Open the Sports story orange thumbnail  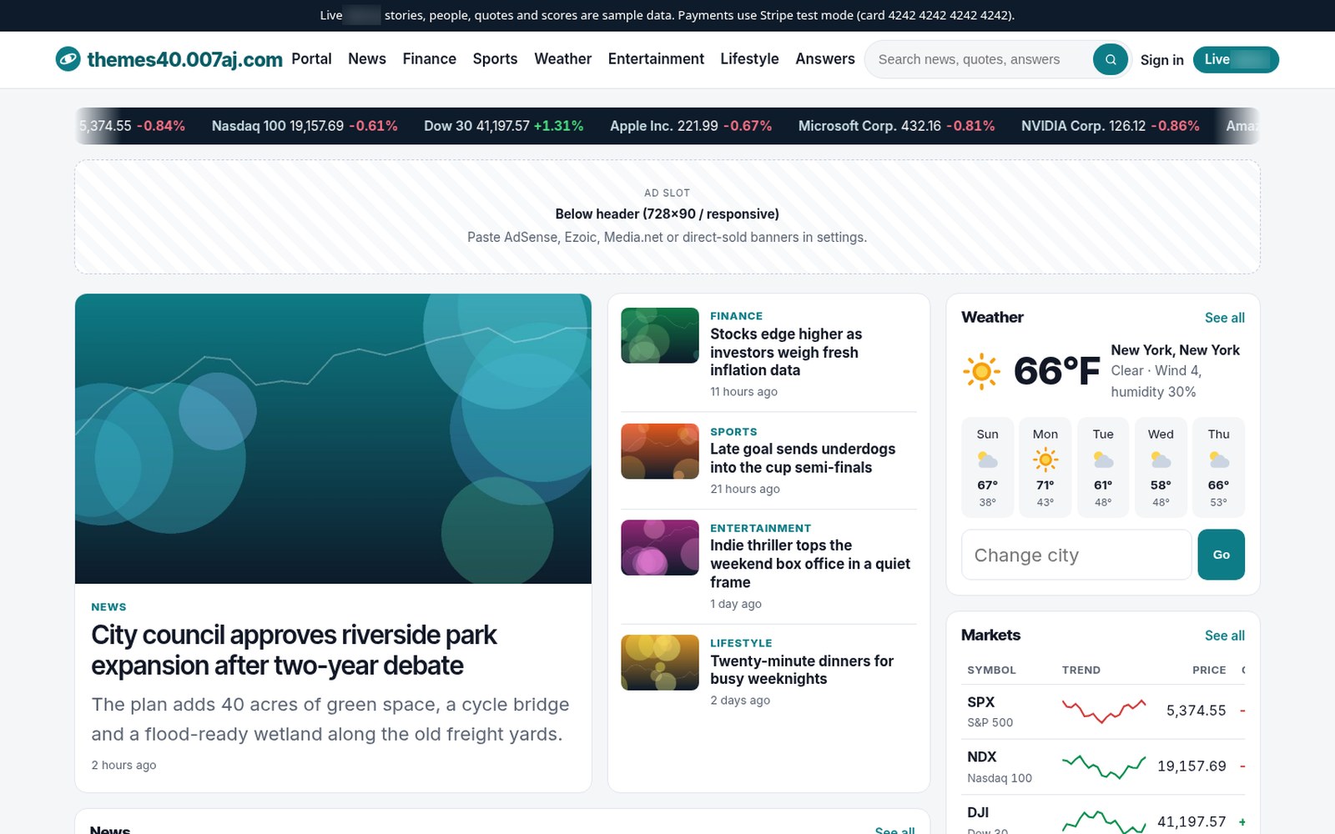[660, 451]
